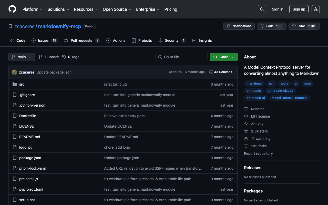The height and width of the screenshot is (205, 328).
Task: Expand the main branch dropdown
Action: (x=22, y=57)
